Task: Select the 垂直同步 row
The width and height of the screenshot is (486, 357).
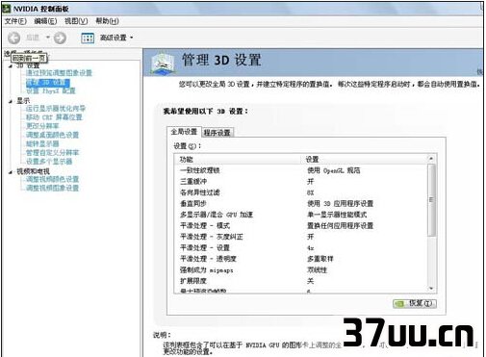Action: click(301, 204)
